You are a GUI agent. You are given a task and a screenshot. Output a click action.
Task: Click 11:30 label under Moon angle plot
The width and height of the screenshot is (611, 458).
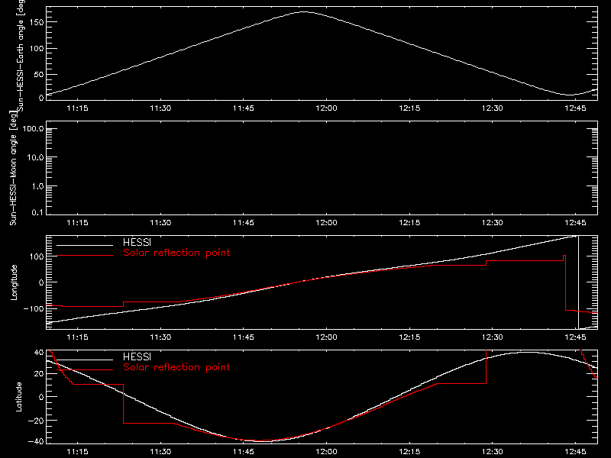point(160,223)
